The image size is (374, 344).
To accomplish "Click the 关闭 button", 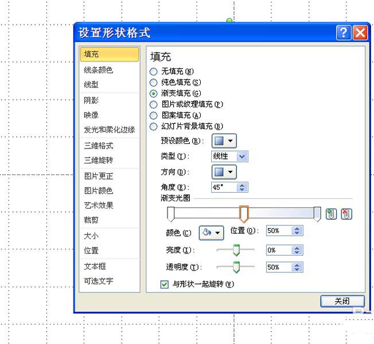I will (x=342, y=302).
